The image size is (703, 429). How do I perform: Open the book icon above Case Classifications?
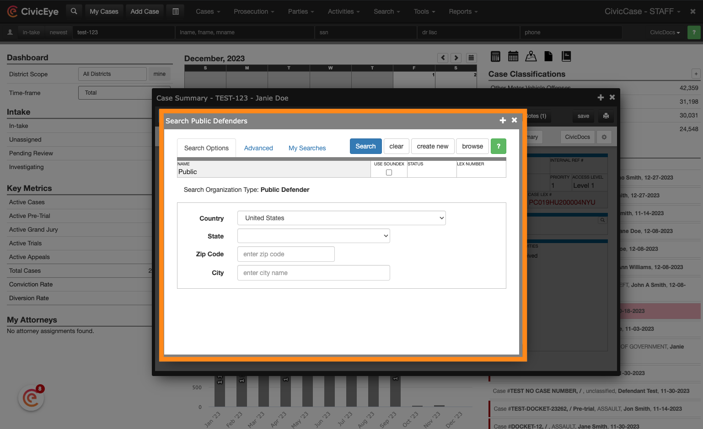566,56
